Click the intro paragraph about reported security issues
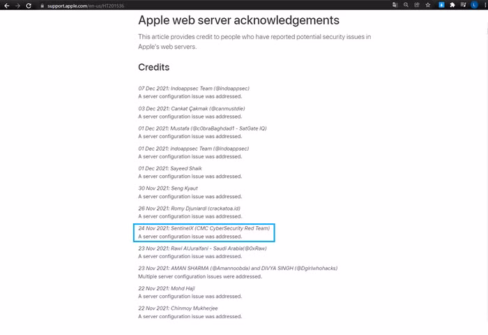The image size is (488, 335). click(x=254, y=42)
